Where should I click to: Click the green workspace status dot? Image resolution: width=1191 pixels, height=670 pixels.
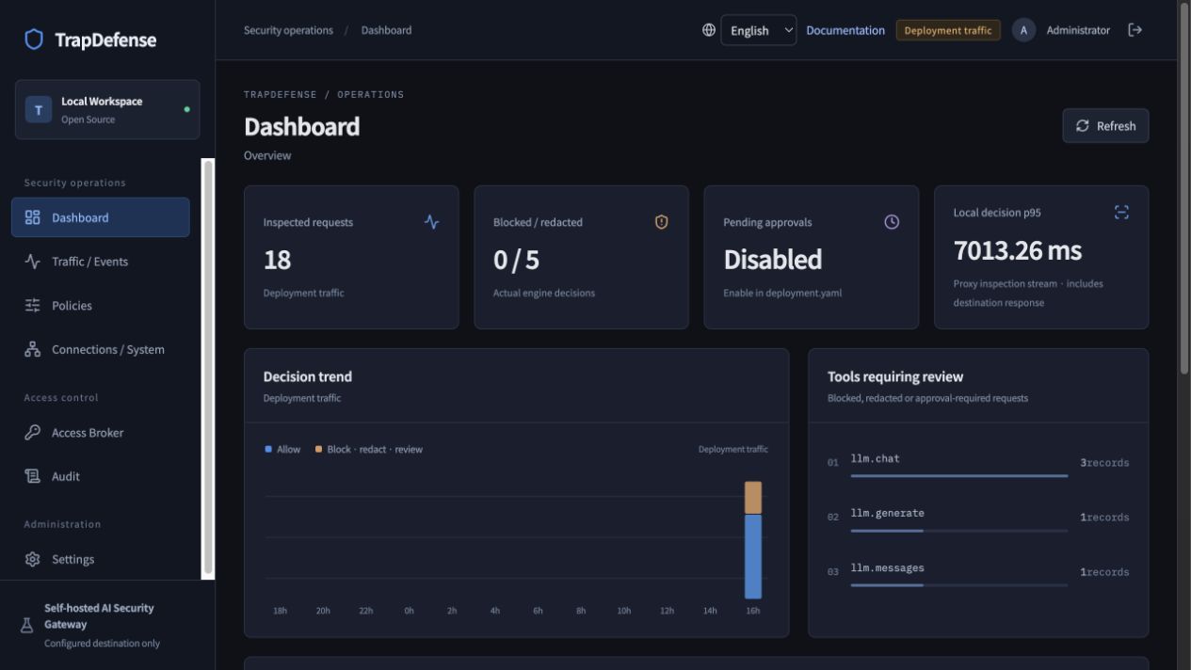pyautogui.click(x=186, y=109)
